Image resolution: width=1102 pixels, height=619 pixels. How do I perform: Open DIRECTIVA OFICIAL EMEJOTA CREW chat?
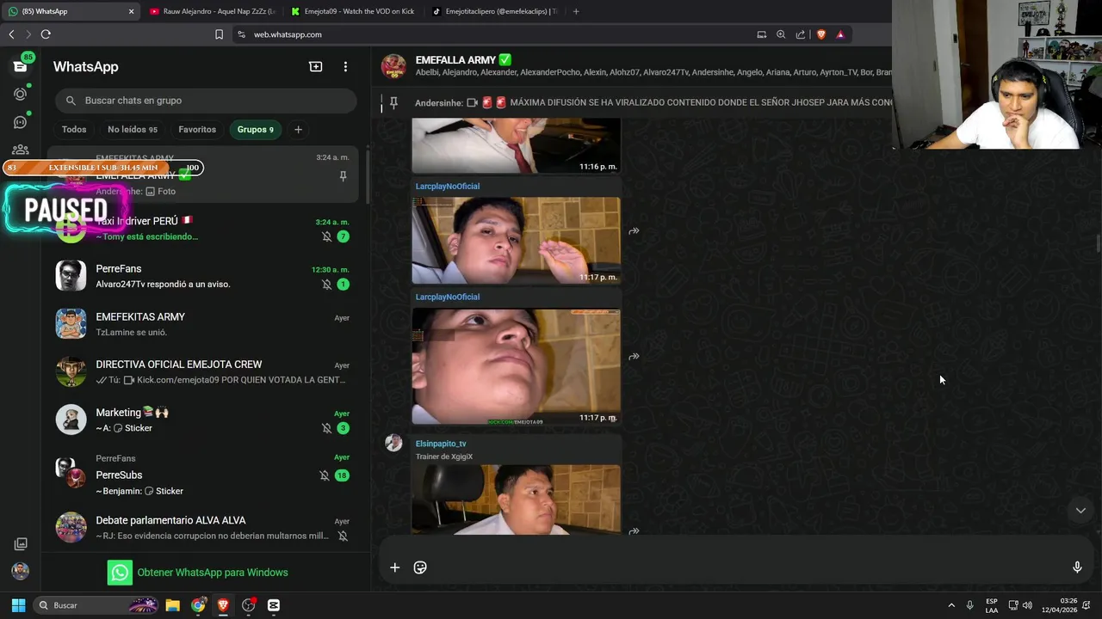coord(206,371)
